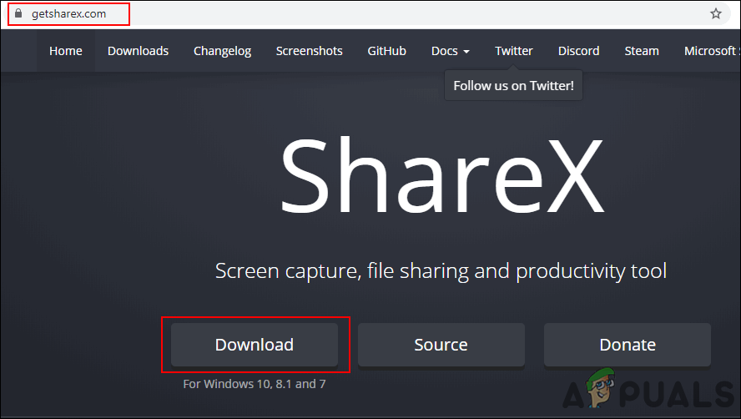Click the 'Follow us on Twitter!' tooltip
The width and height of the screenshot is (741, 419).
tap(514, 86)
